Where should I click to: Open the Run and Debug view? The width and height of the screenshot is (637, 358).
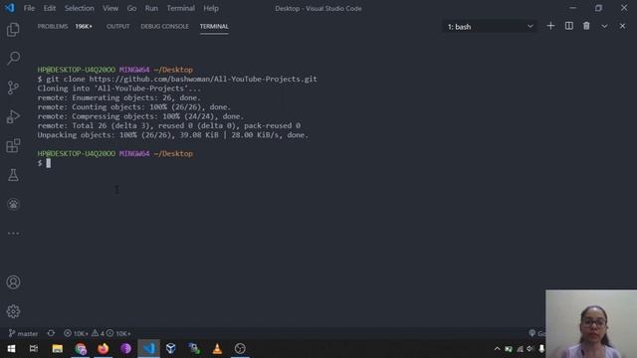13,116
